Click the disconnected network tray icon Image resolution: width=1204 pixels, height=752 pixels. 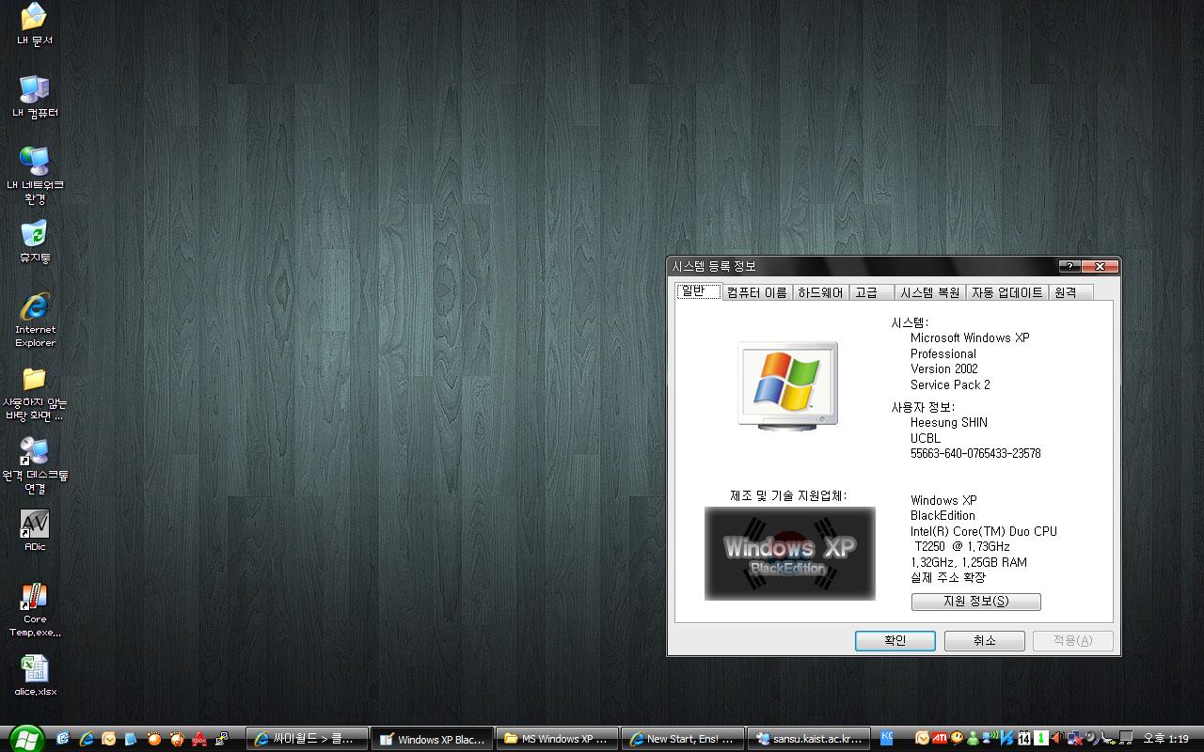click(x=1074, y=739)
